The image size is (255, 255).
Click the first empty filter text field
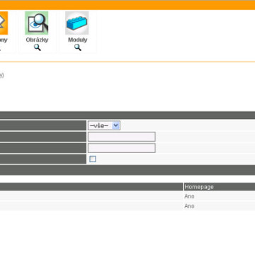click(x=122, y=137)
